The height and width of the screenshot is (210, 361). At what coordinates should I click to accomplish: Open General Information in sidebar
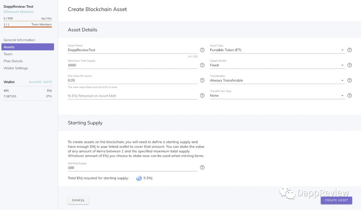click(x=19, y=40)
